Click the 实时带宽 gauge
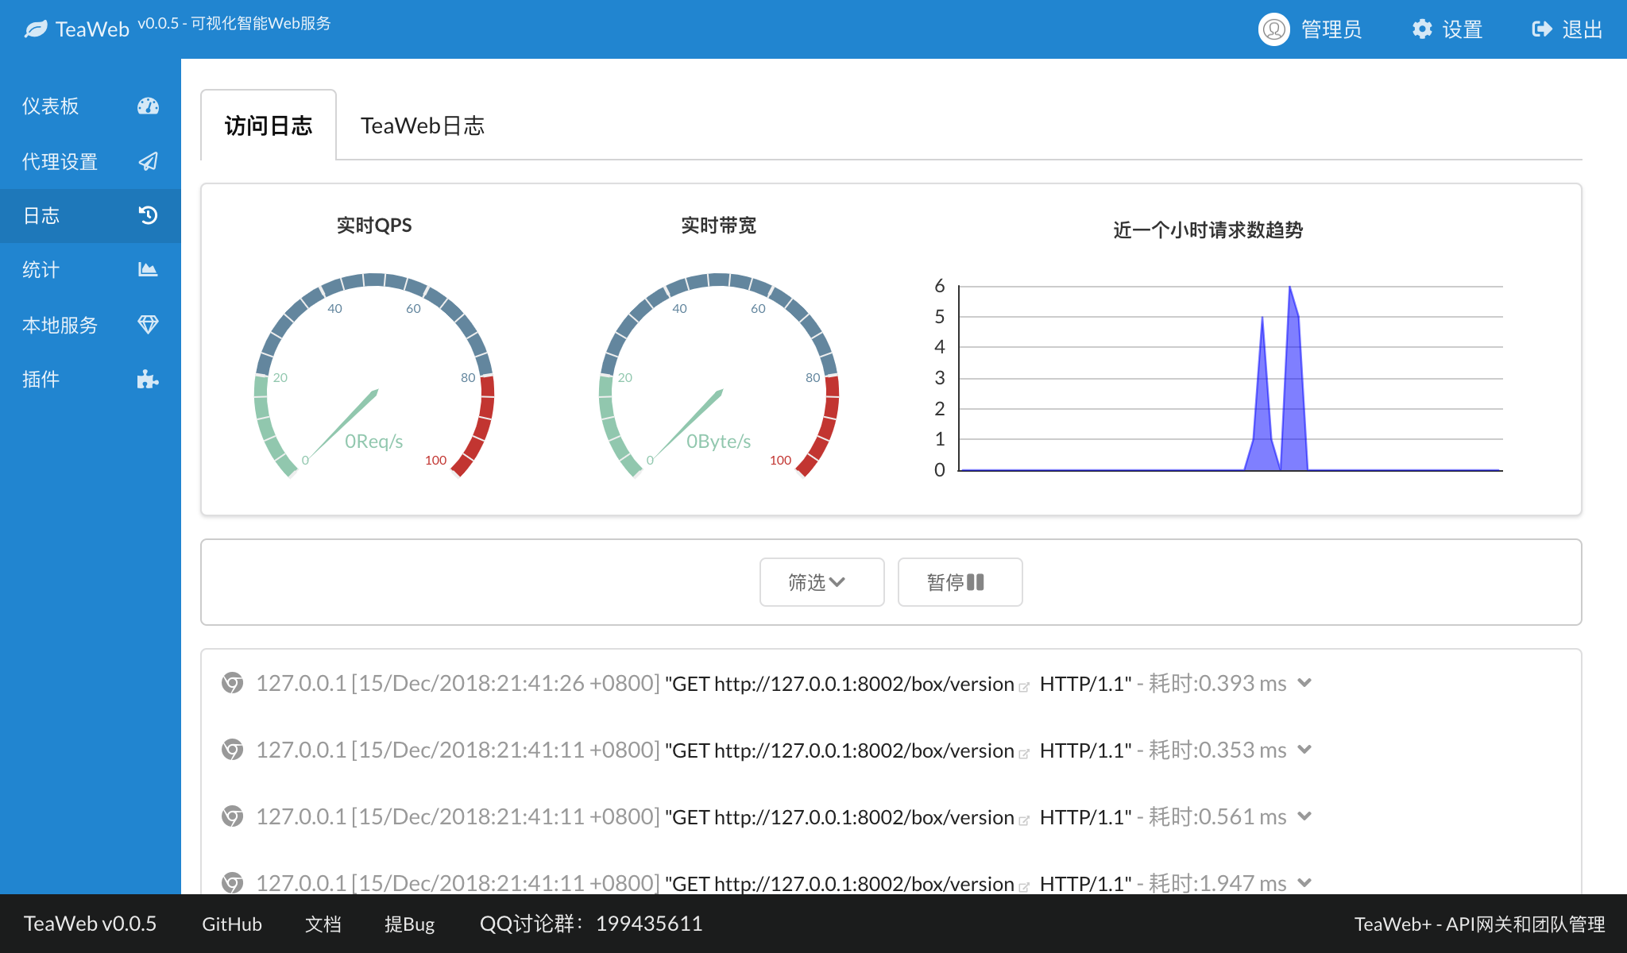Viewport: 1627px width, 953px height. coord(719,375)
